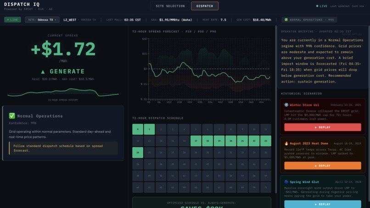Screen dimensions: 370x208
Task: Click the +$1.72 current spread value
Action: tap(63, 49)
